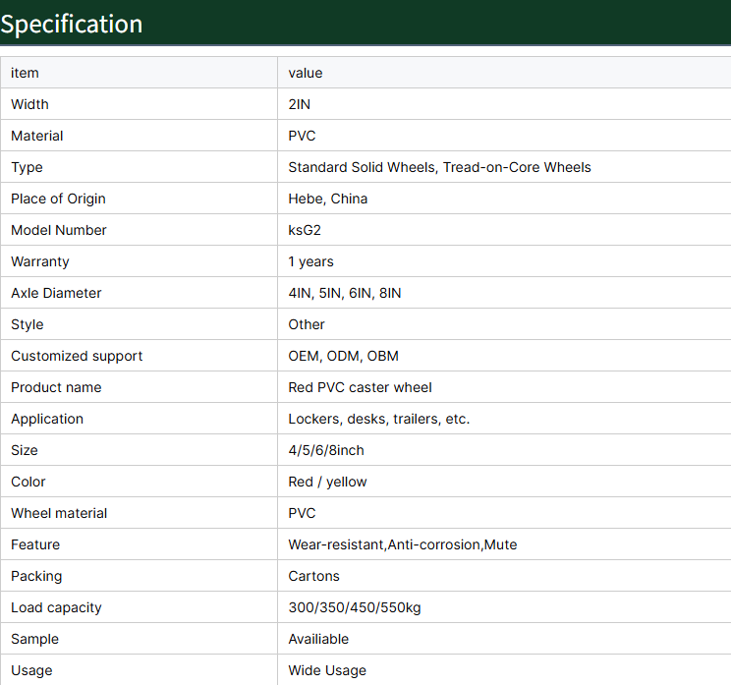Select the Material PVC value cell

tap(504, 136)
